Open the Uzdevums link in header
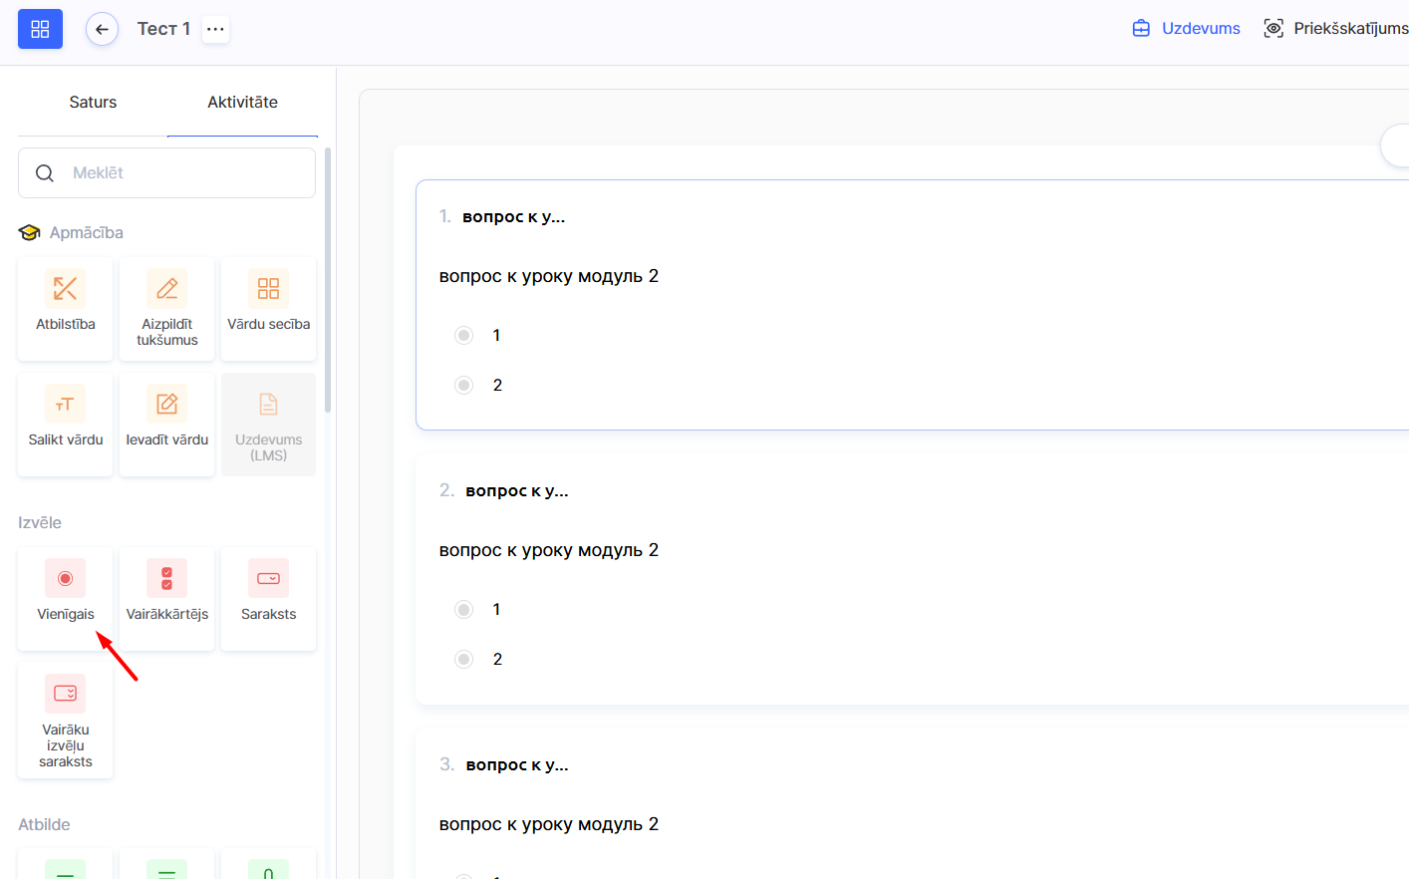This screenshot has height=879, width=1409. tap(1187, 28)
